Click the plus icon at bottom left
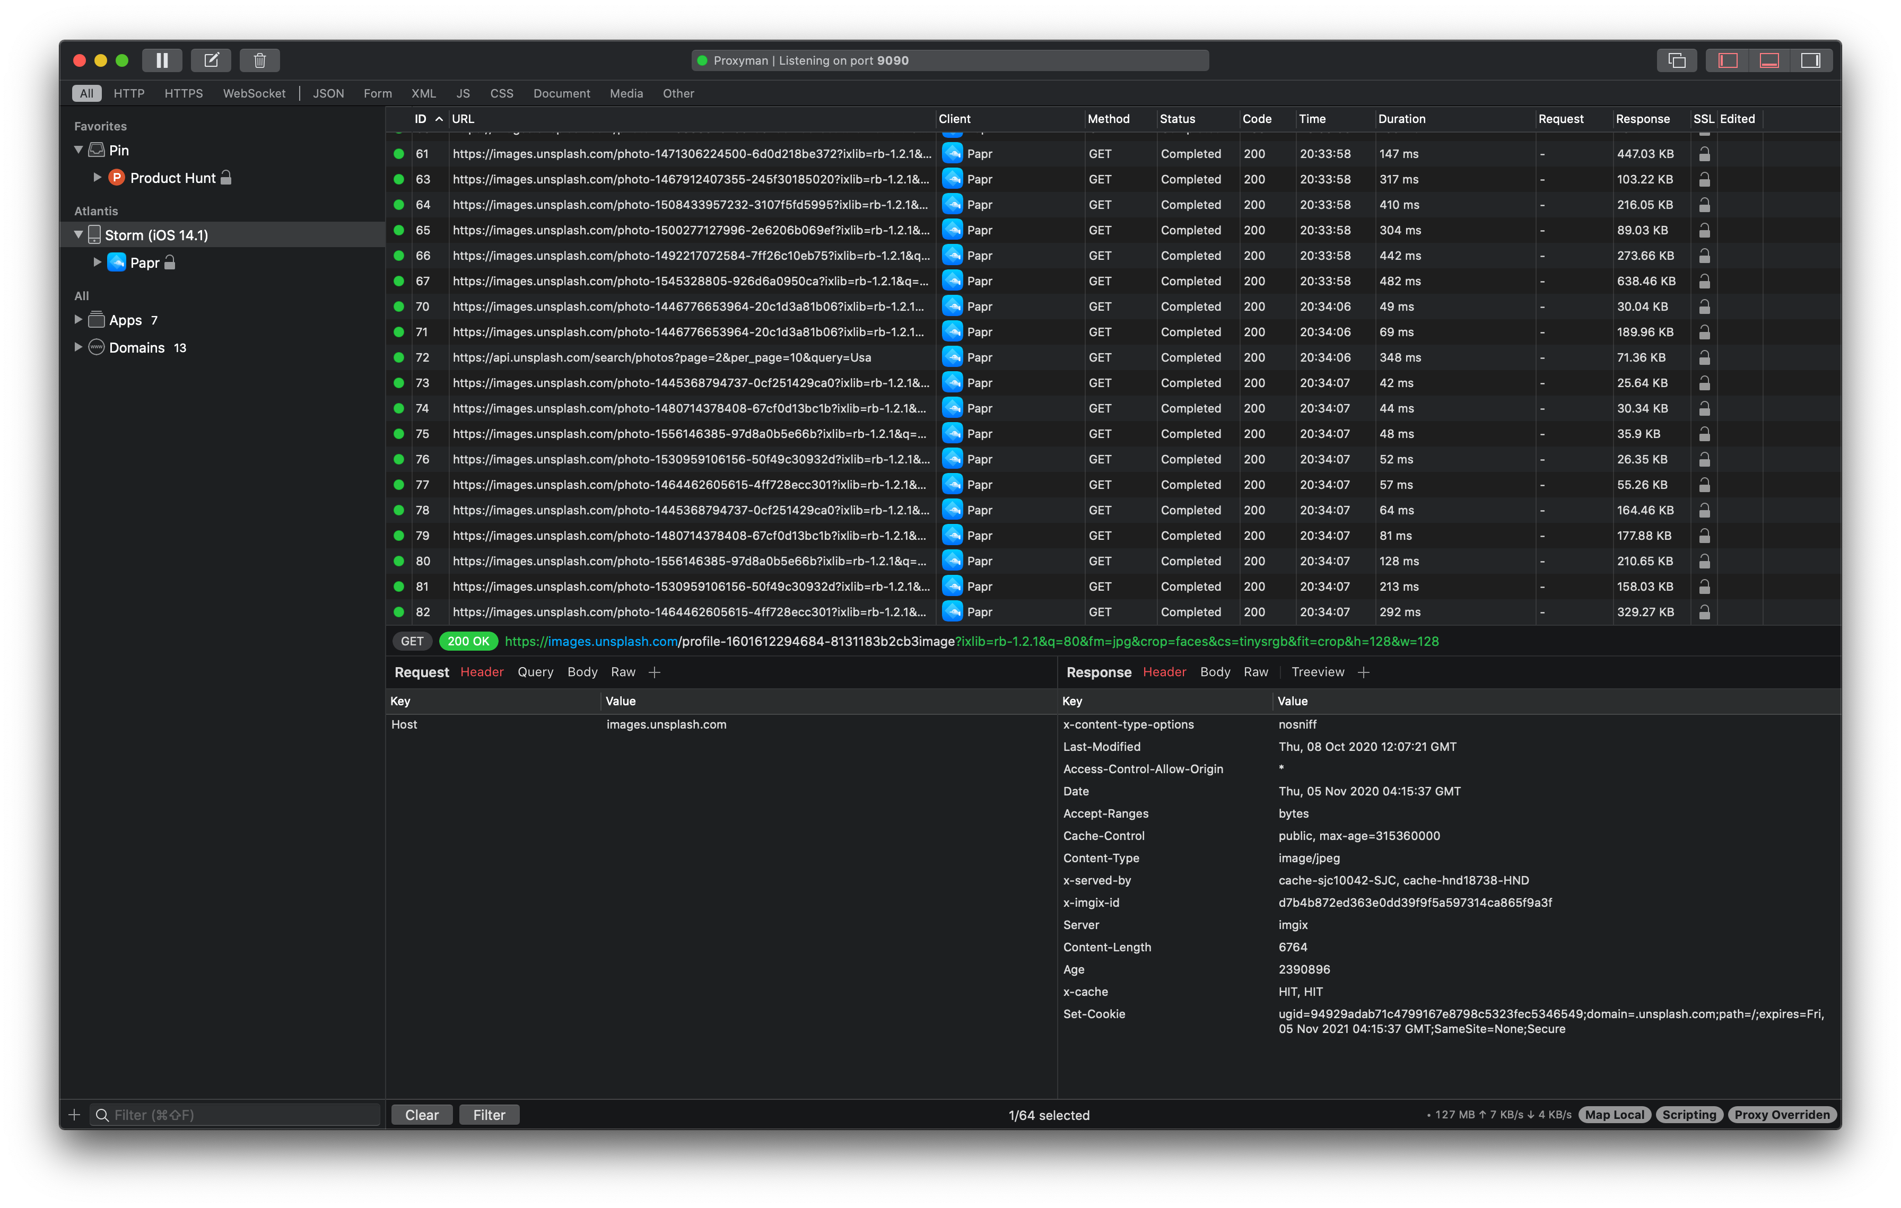The width and height of the screenshot is (1901, 1208). (74, 1115)
